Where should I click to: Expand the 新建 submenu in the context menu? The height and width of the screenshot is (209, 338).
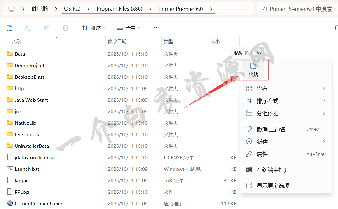tap(324, 142)
